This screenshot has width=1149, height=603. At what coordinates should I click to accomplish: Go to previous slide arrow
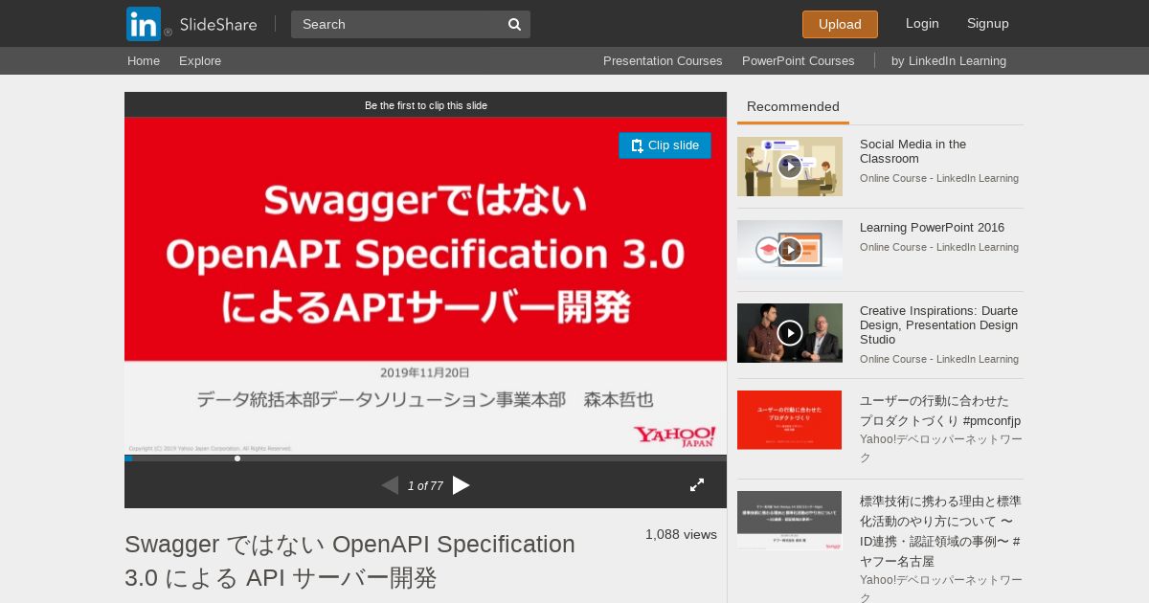point(390,485)
